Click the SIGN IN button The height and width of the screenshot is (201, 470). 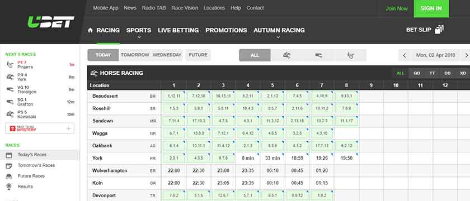click(x=431, y=9)
